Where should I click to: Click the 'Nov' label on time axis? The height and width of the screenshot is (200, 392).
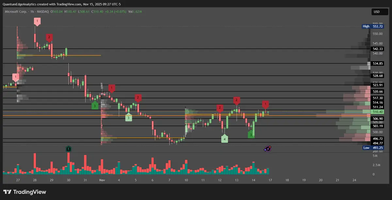pos(102,180)
